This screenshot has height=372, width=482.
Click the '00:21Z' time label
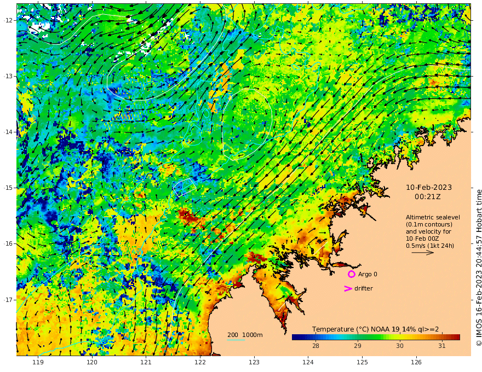[428, 196]
